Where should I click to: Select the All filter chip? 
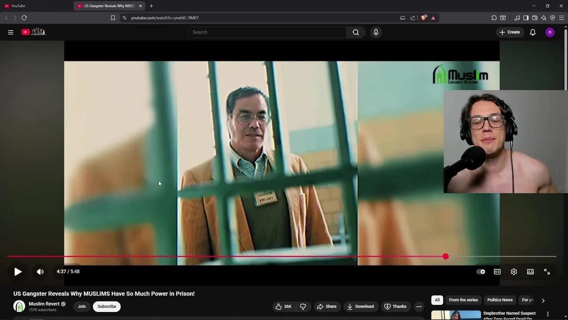pyautogui.click(x=437, y=300)
